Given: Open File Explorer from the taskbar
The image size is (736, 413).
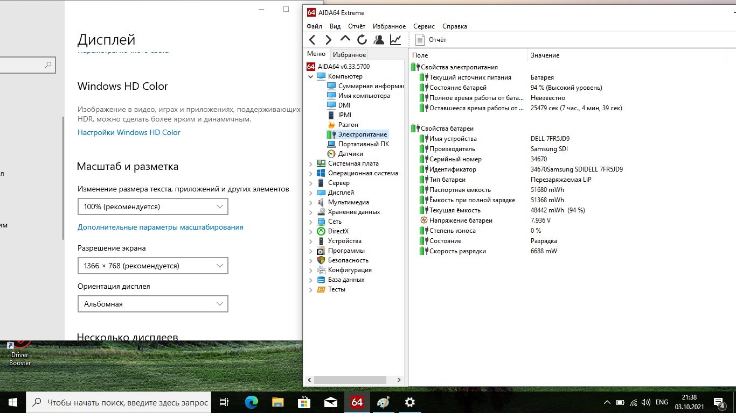Looking at the screenshot, I should pyautogui.click(x=277, y=402).
